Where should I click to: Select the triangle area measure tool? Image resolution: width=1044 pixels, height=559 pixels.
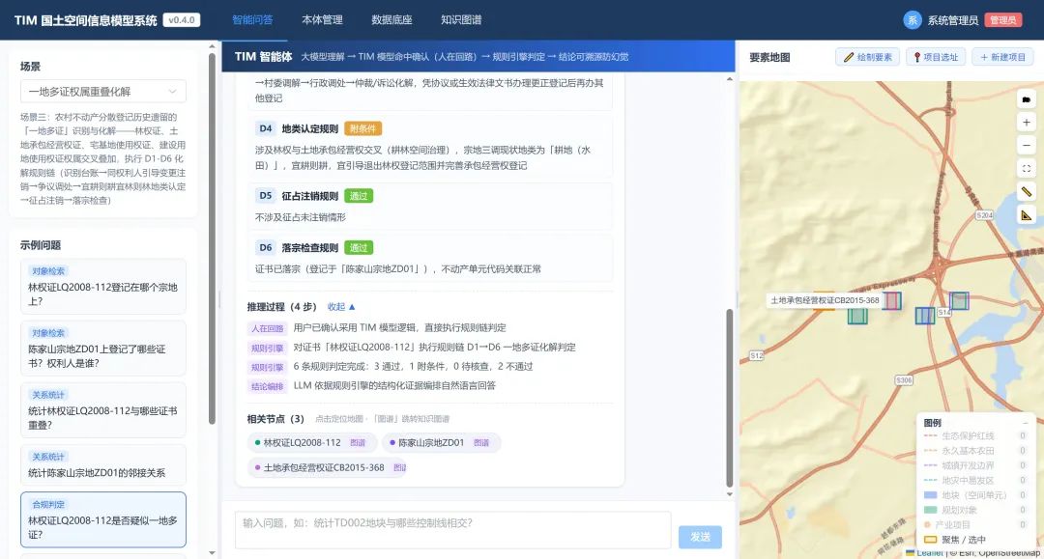1026,215
